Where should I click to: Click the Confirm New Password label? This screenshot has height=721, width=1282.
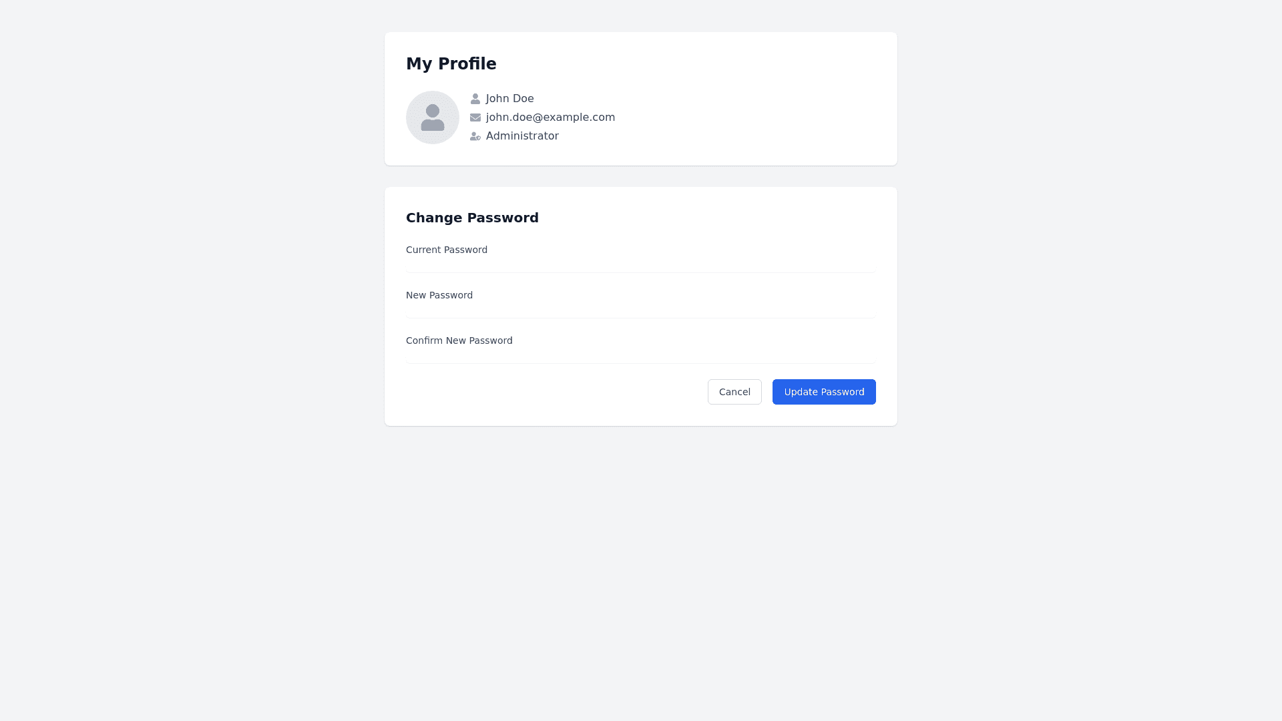click(x=459, y=340)
